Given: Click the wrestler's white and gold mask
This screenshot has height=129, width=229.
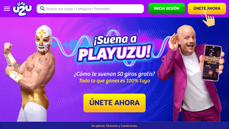Looking at the screenshot, I should click(44, 39).
